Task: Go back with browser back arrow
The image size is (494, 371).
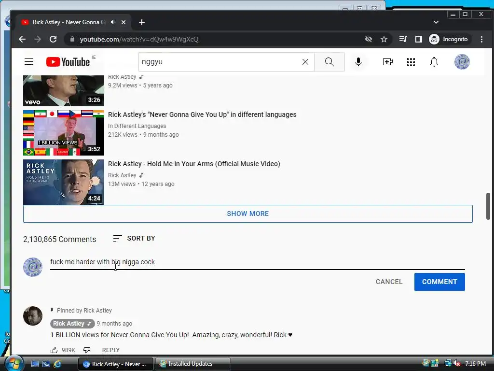Action: (x=22, y=39)
